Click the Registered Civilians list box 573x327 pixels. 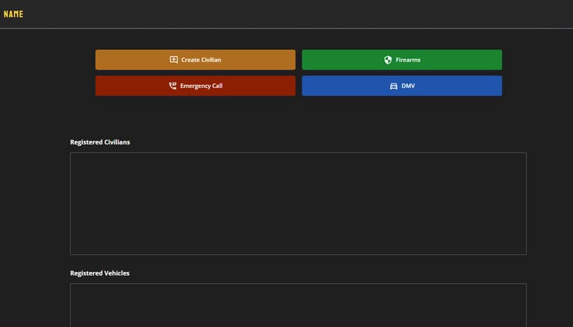coord(298,203)
